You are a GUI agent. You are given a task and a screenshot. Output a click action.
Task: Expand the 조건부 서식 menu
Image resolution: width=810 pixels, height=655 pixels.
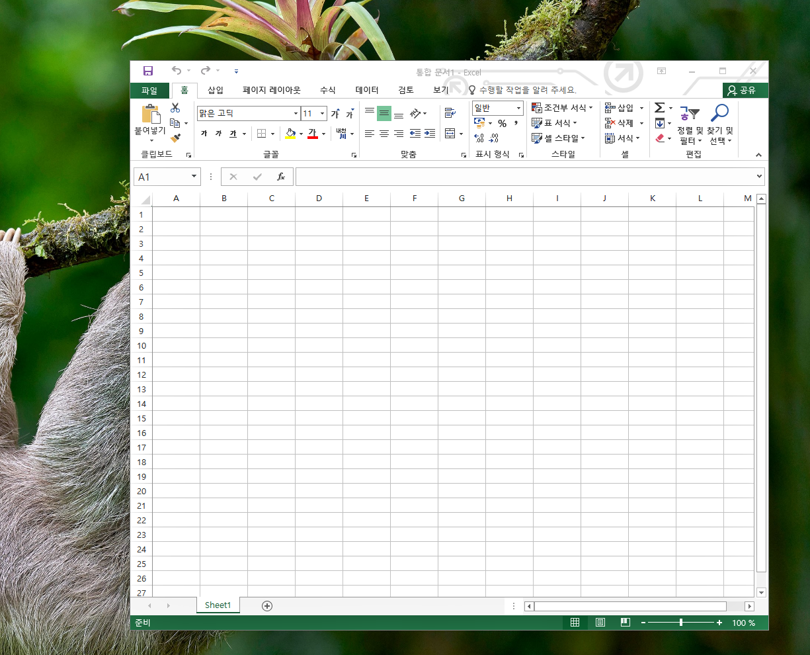click(x=563, y=108)
